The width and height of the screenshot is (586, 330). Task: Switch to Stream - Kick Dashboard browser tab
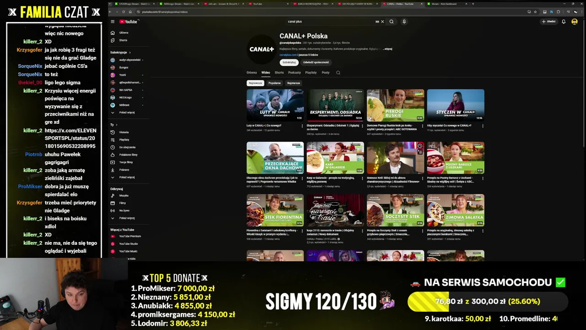(x=446, y=4)
